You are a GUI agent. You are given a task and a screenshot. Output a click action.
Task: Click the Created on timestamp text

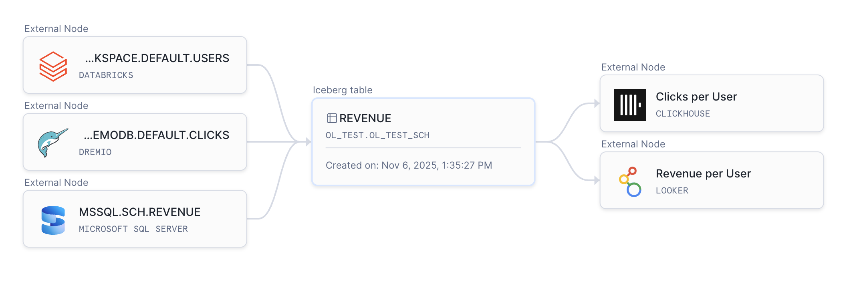pyautogui.click(x=409, y=165)
